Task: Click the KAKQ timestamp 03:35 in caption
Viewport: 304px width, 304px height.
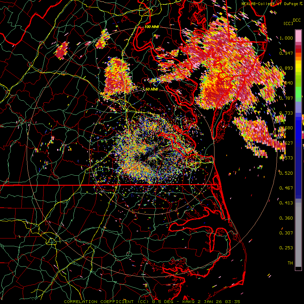Action: pos(233,302)
